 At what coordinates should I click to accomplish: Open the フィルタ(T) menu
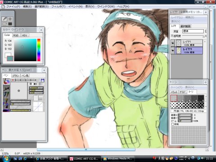tap(58, 6)
